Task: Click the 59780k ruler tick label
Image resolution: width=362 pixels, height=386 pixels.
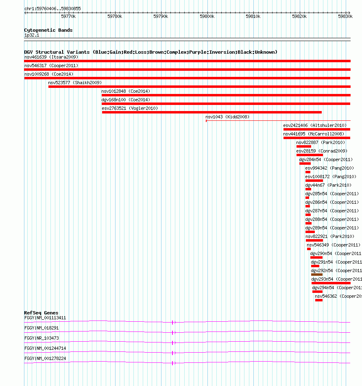Action: pos(115,17)
